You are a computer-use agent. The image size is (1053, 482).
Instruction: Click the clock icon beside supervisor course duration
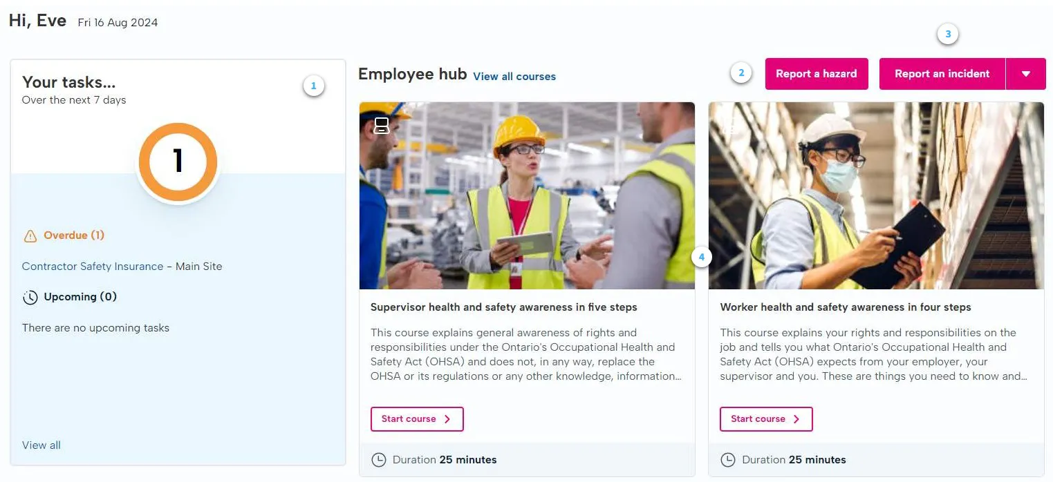click(379, 460)
